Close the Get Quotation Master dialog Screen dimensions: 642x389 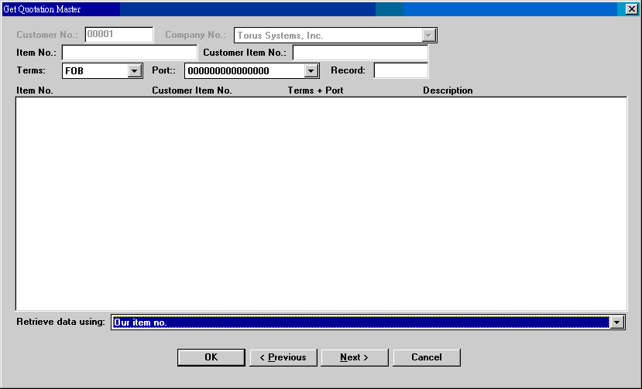click(x=631, y=9)
